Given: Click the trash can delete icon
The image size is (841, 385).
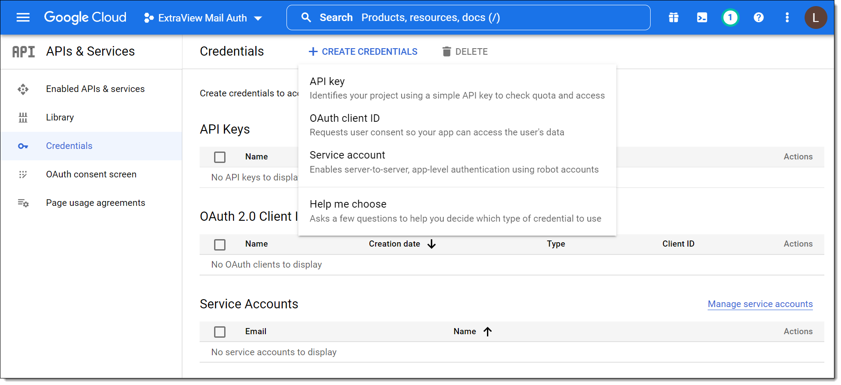Looking at the screenshot, I should tap(447, 52).
